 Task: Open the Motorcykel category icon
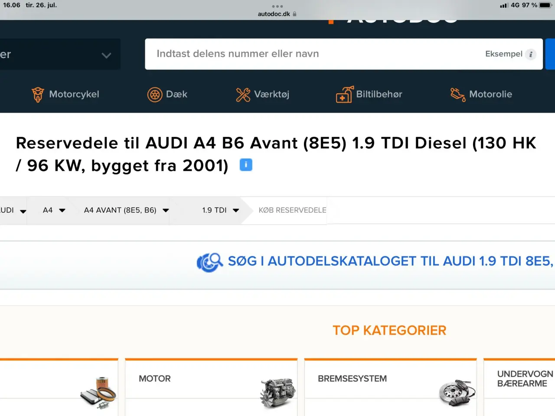(x=38, y=94)
